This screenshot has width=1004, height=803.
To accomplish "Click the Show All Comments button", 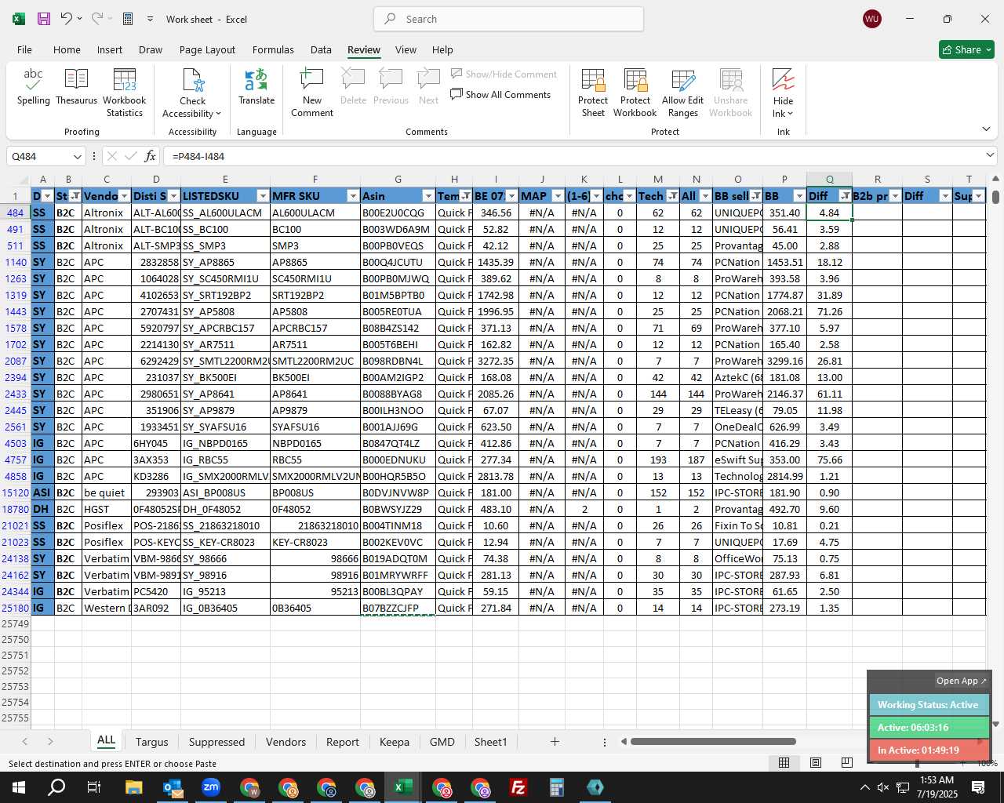I will (x=500, y=95).
